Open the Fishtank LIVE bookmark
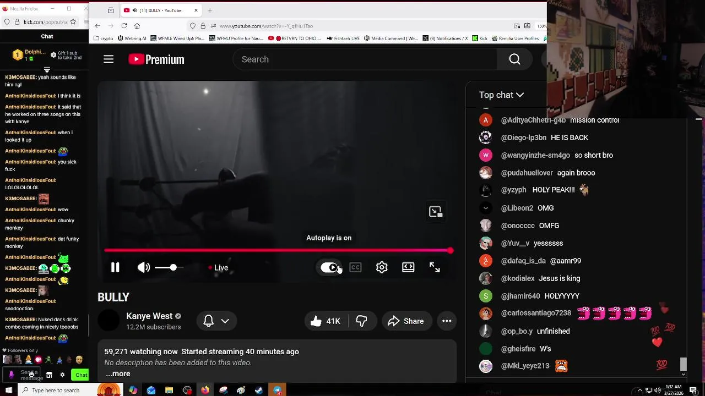This screenshot has height=396, width=705. point(343,38)
